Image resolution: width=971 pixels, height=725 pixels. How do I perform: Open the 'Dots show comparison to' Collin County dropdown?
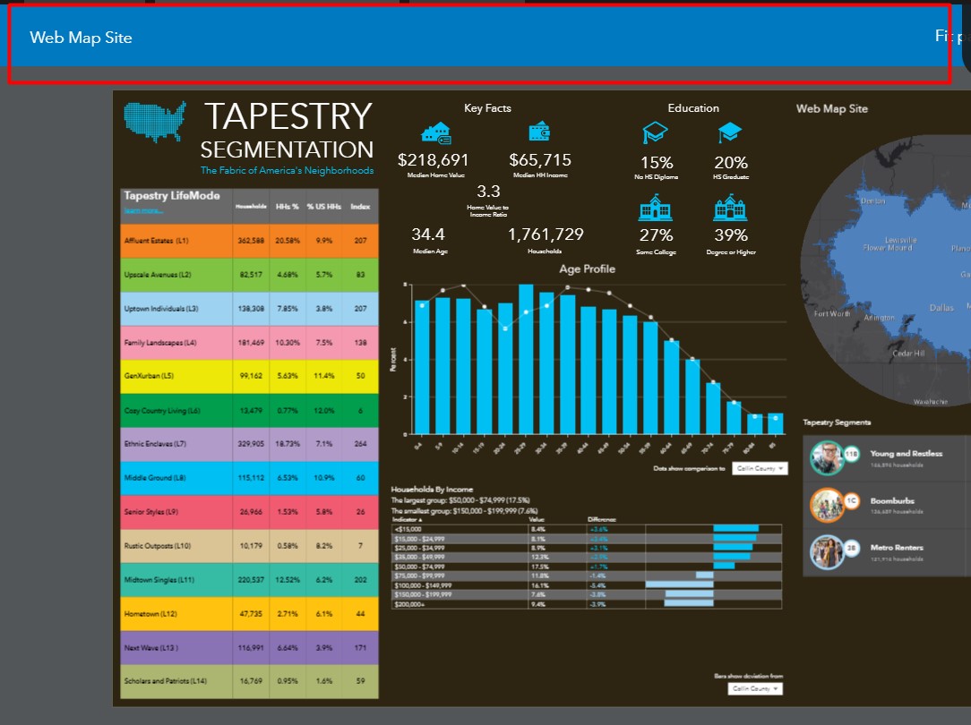pyautogui.click(x=760, y=468)
